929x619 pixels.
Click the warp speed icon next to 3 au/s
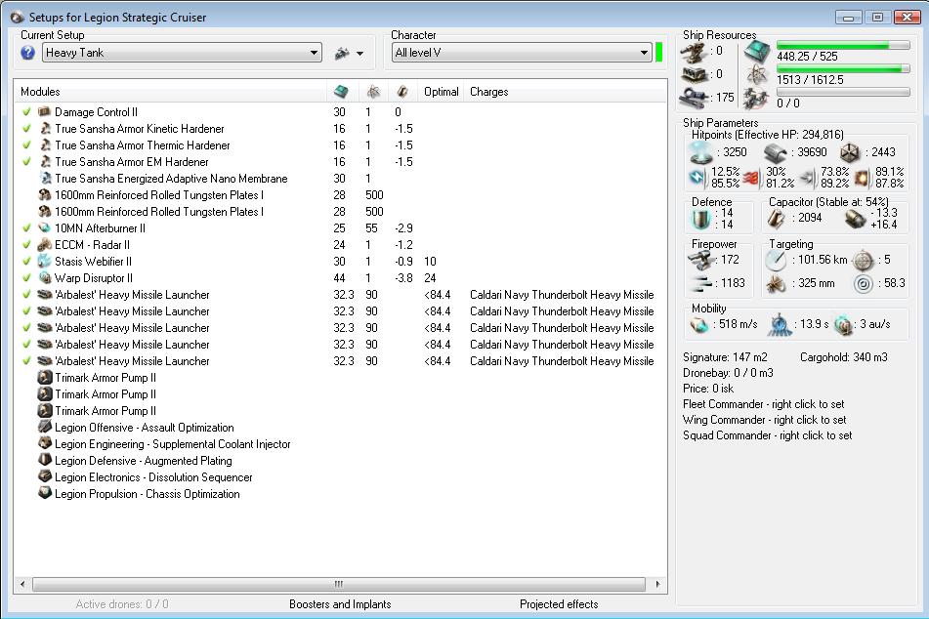pos(843,324)
